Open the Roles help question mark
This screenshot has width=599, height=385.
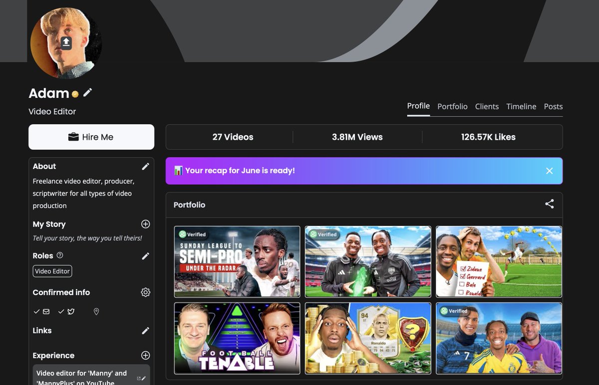(x=60, y=255)
